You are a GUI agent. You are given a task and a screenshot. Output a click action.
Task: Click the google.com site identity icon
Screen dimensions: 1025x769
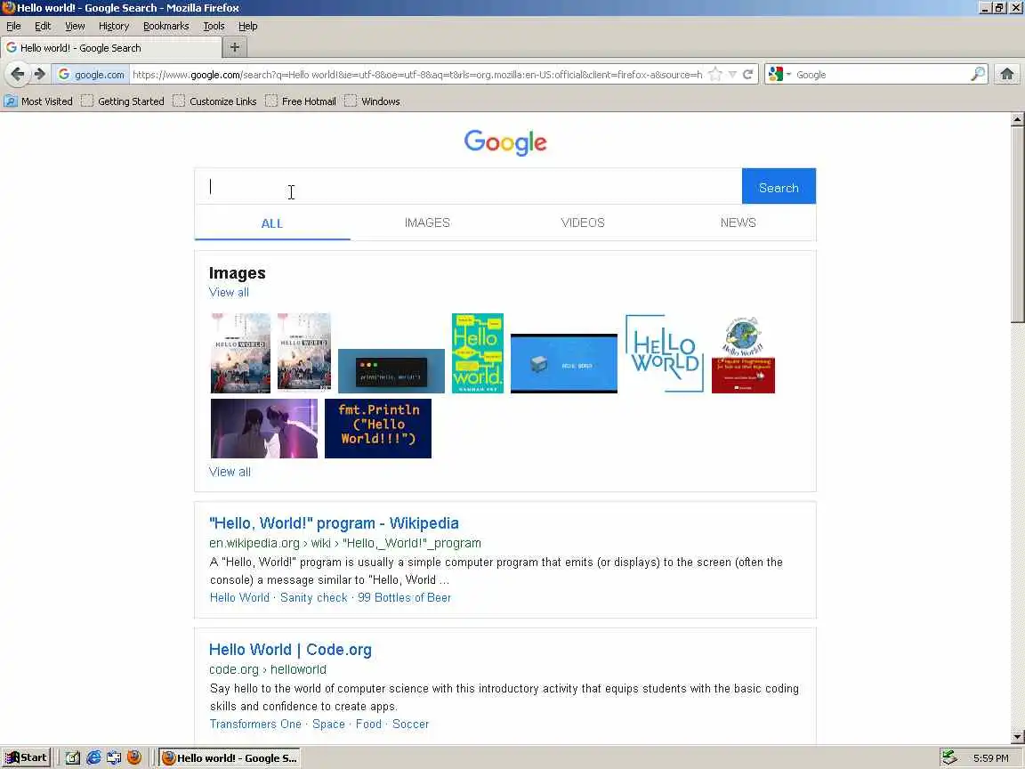[x=91, y=75]
